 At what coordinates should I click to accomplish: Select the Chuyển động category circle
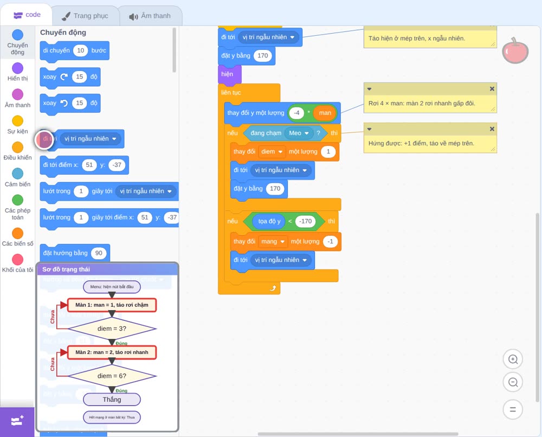[18, 35]
